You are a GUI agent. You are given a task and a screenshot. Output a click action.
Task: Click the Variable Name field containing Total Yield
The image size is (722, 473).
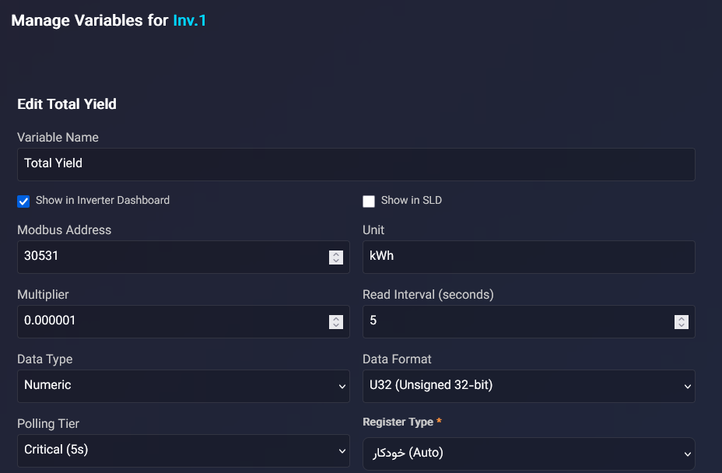356,164
